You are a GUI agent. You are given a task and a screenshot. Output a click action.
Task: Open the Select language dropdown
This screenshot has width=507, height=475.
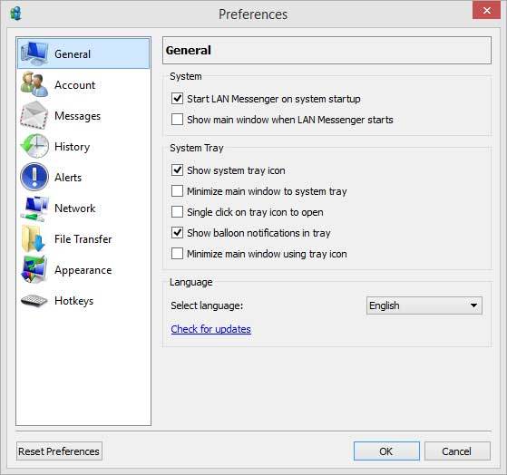tap(424, 305)
